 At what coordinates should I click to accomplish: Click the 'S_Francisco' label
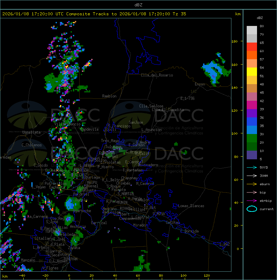119,126
